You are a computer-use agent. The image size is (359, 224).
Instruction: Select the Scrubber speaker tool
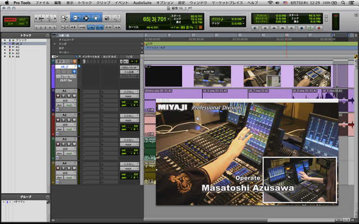[x=107, y=18]
